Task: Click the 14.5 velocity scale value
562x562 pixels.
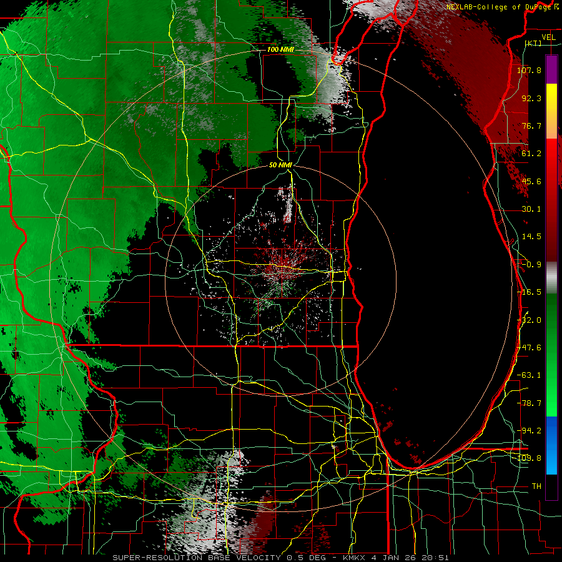Action: coord(531,237)
